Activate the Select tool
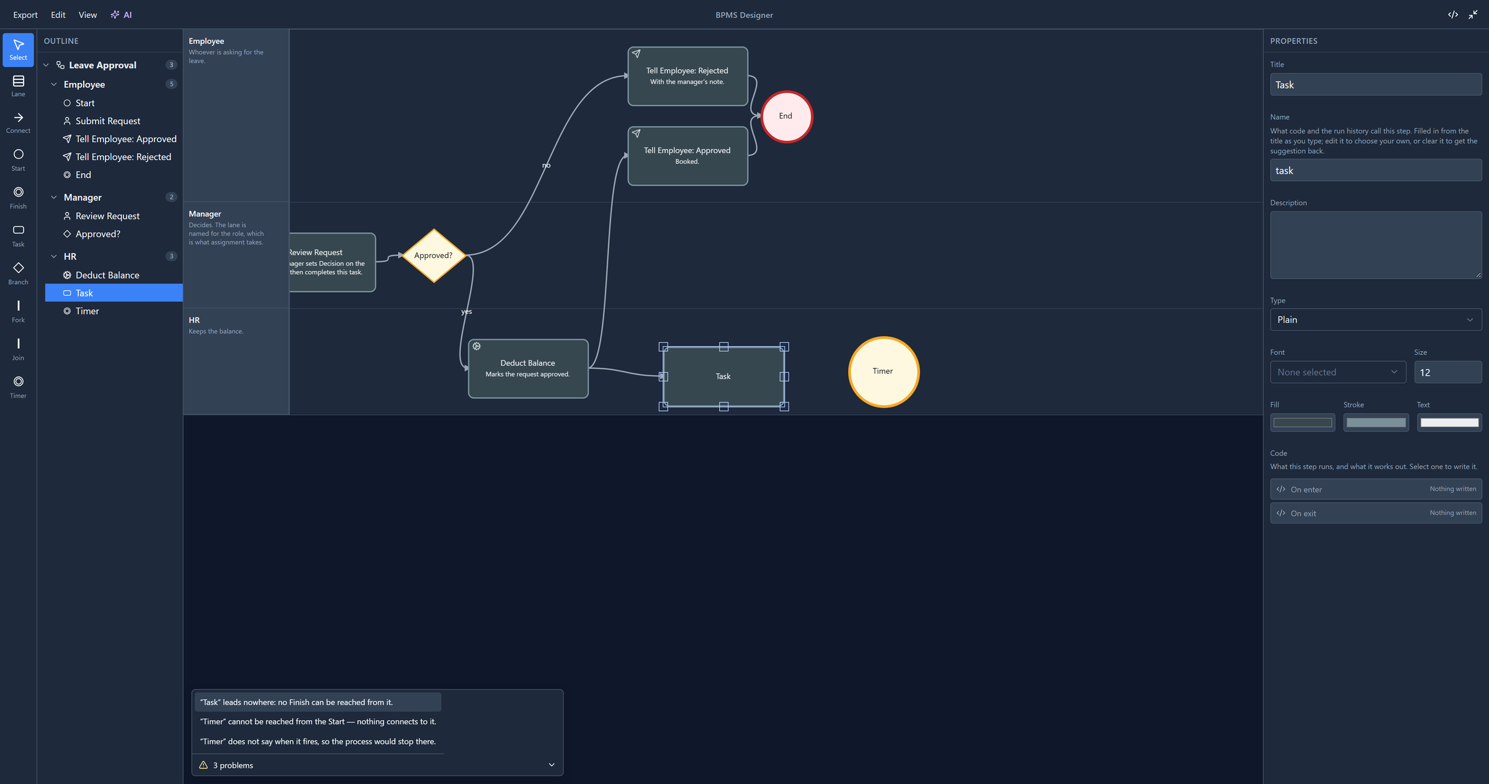The image size is (1489, 784). point(18,50)
